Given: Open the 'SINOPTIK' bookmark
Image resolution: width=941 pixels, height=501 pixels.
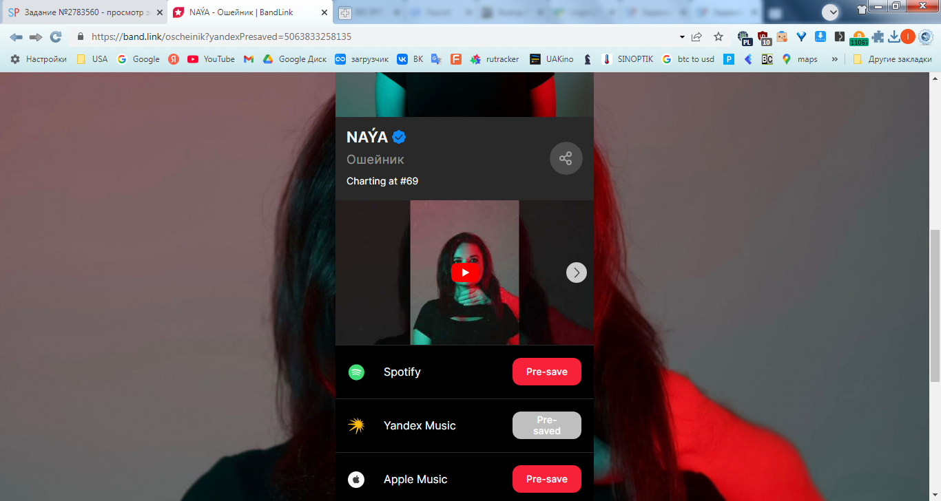Looking at the screenshot, I should tap(628, 59).
